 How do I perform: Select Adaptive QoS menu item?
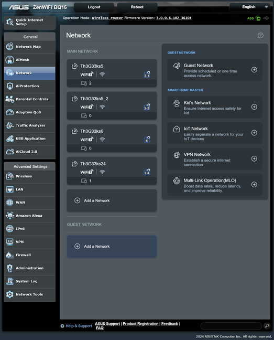point(30,112)
